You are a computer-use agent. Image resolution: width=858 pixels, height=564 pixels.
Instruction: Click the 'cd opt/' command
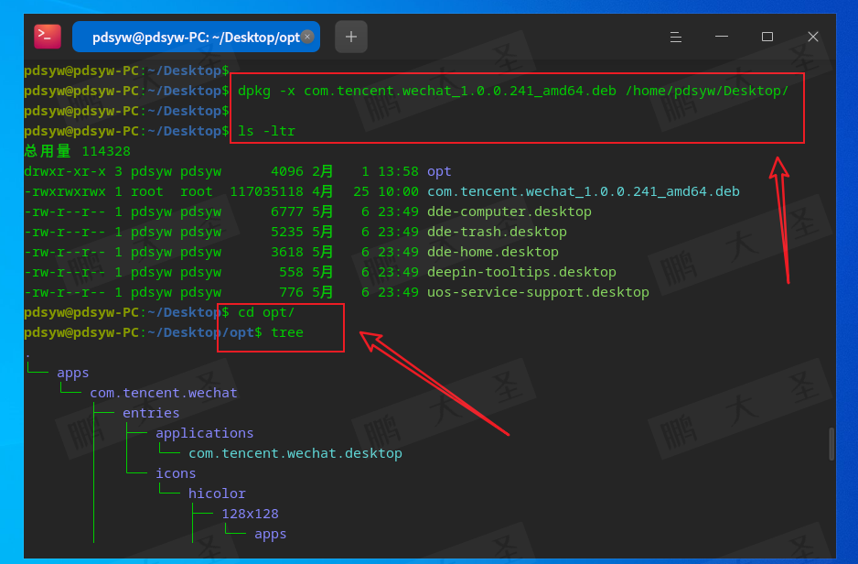tap(266, 312)
